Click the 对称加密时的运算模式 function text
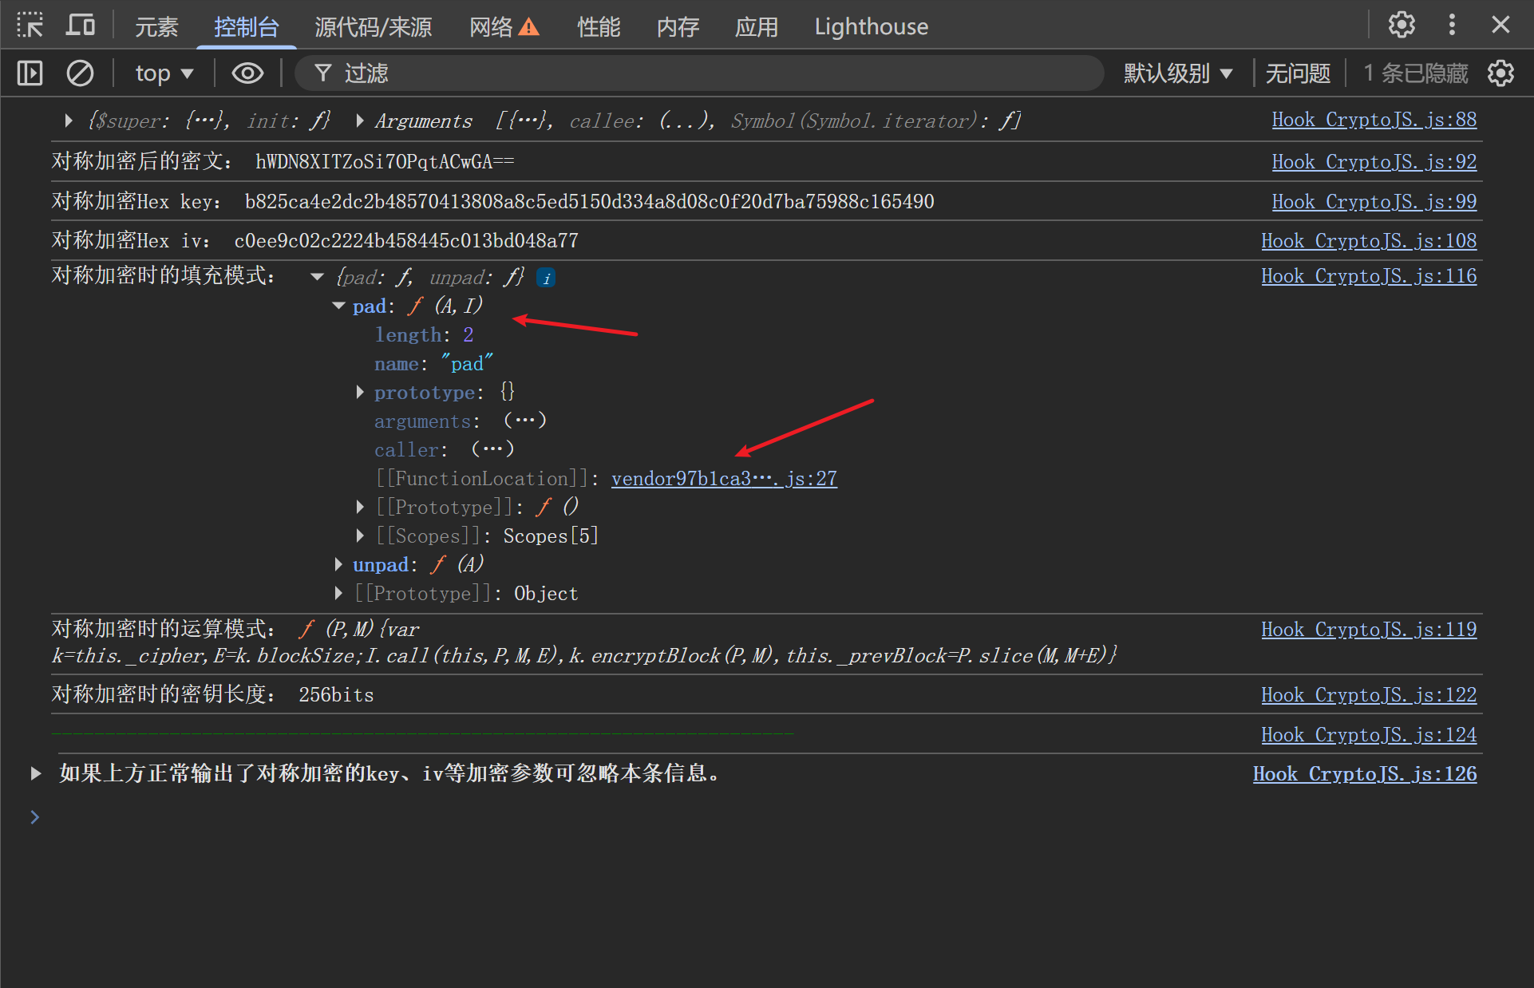1534x988 pixels. tap(584, 642)
